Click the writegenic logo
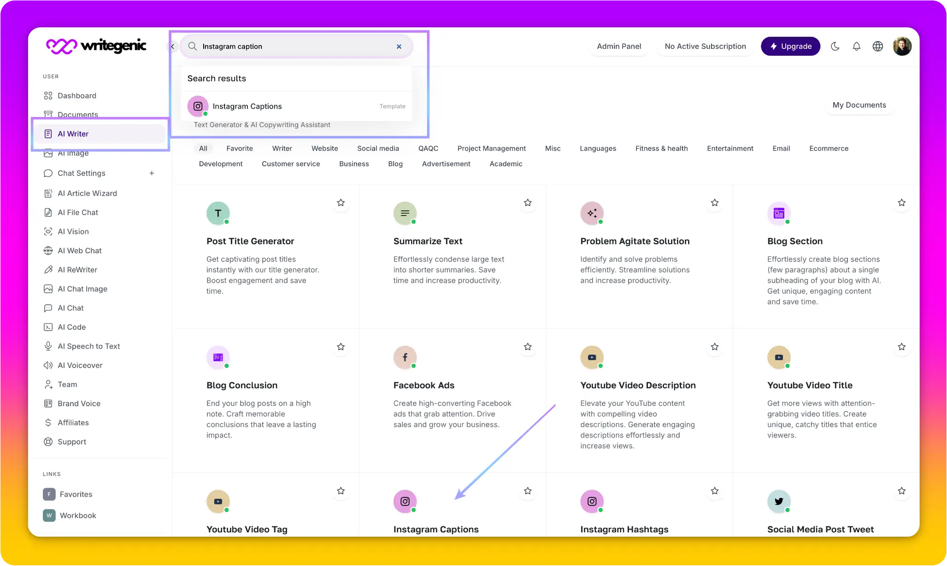 pos(96,46)
